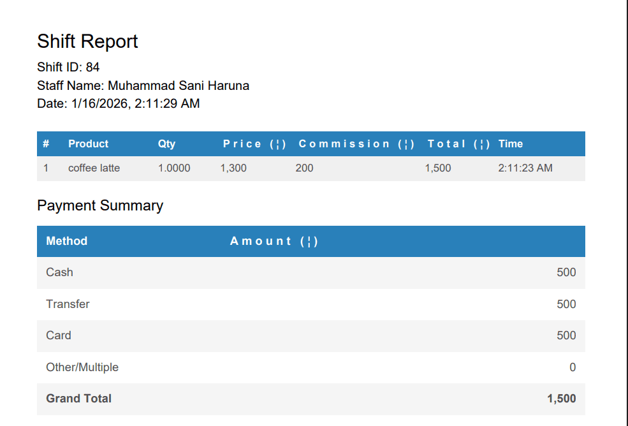Click the Grand Total amount 1,500
The height and width of the screenshot is (426, 628).
pos(561,399)
